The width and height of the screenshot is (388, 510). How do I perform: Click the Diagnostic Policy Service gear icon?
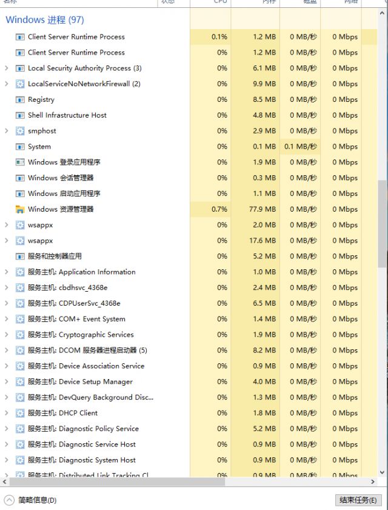tap(20, 429)
